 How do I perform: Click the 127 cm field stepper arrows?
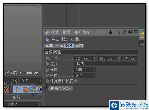point(95,58)
